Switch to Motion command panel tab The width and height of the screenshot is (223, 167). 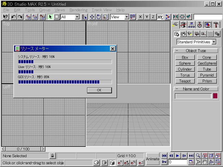[x=200, y=25]
